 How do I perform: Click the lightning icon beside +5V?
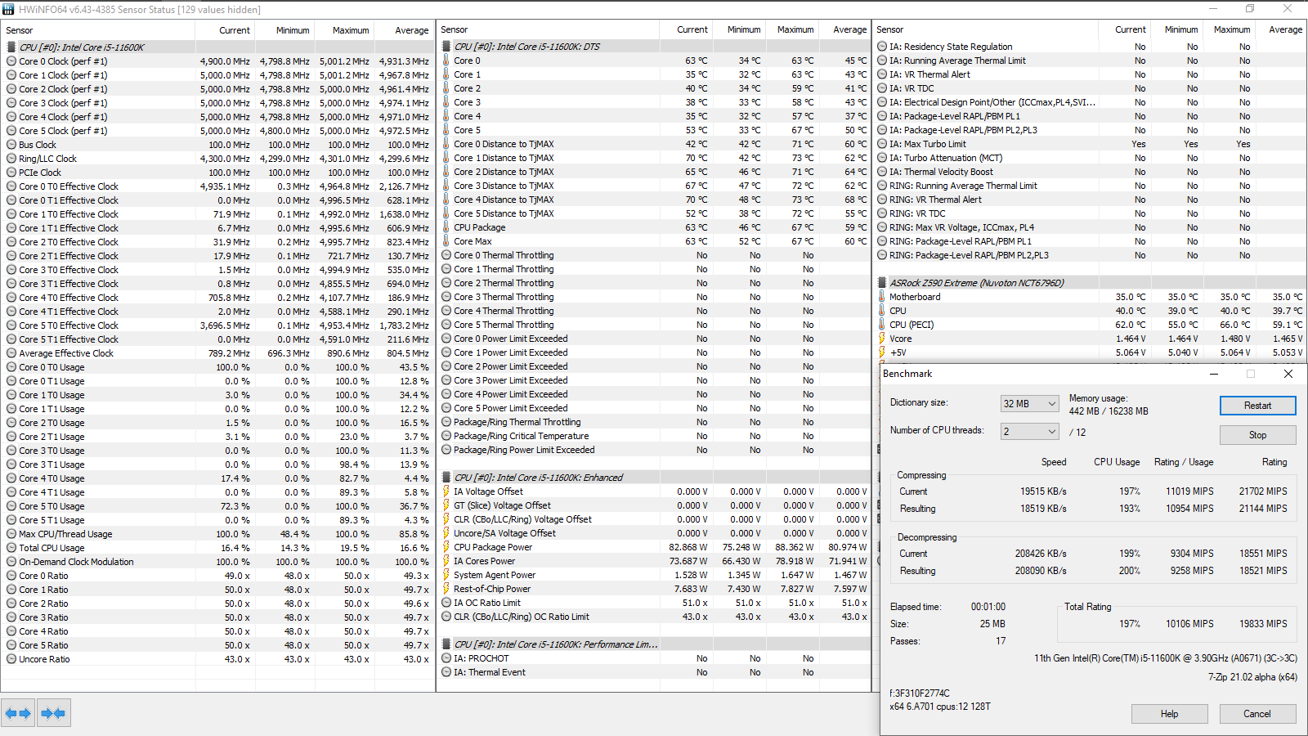point(882,352)
